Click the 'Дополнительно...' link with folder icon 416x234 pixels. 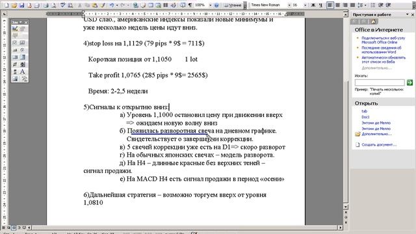pos(376,134)
